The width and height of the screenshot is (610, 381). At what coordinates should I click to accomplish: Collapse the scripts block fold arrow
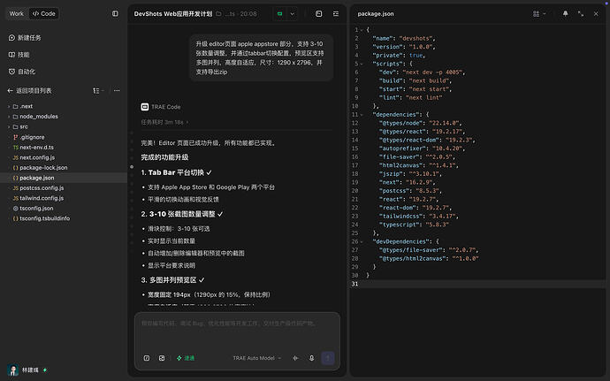point(362,64)
